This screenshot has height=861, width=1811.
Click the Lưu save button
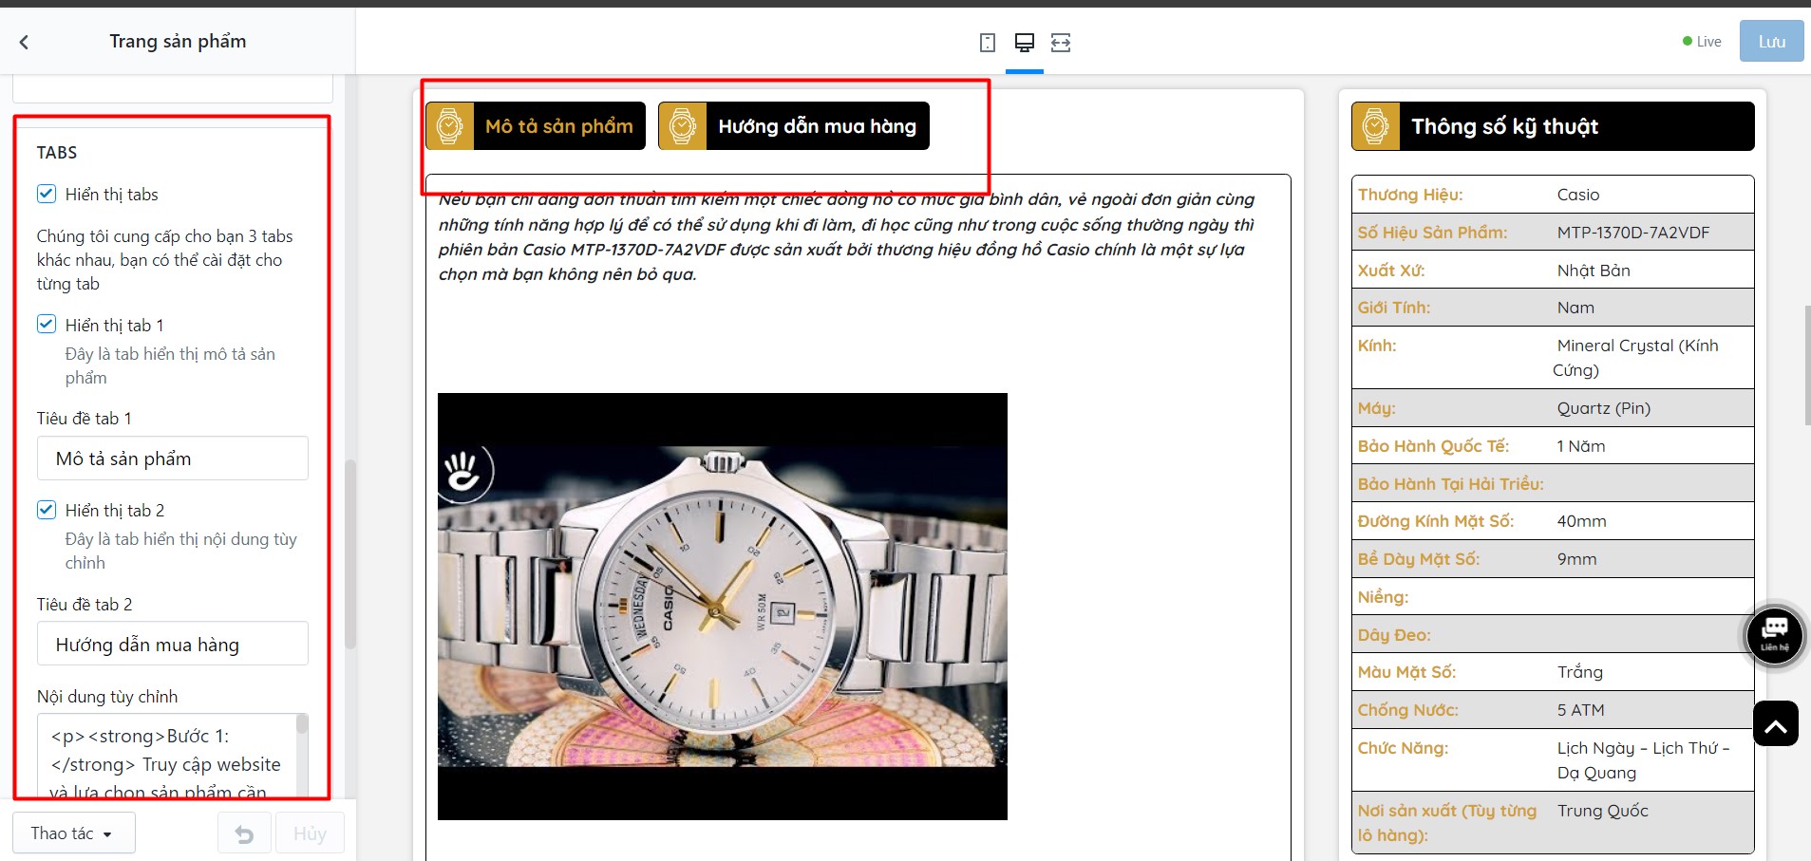tap(1771, 42)
